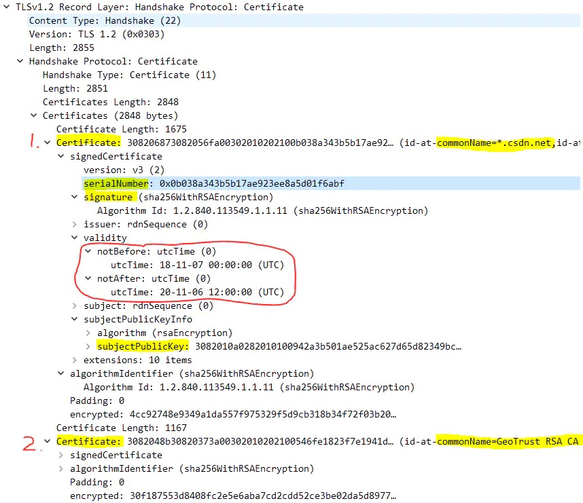Select Algorithm Id row under signature

(x=262, y=210)
